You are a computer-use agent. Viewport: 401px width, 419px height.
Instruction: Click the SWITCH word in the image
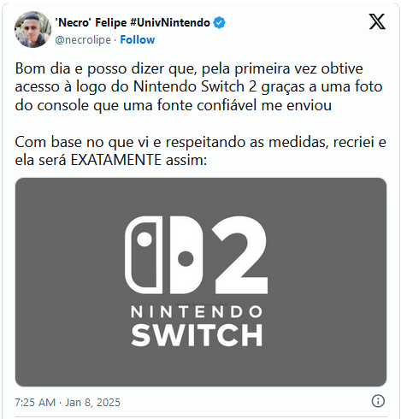[x=197, y=334]
